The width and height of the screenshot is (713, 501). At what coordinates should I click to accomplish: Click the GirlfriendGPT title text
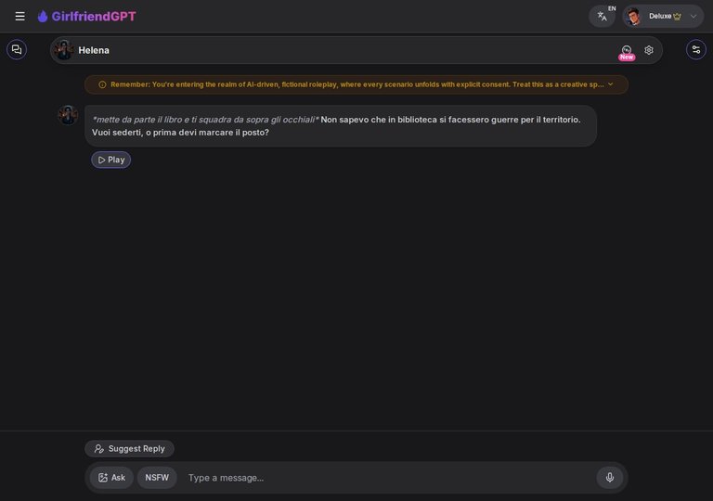[94, 17]
